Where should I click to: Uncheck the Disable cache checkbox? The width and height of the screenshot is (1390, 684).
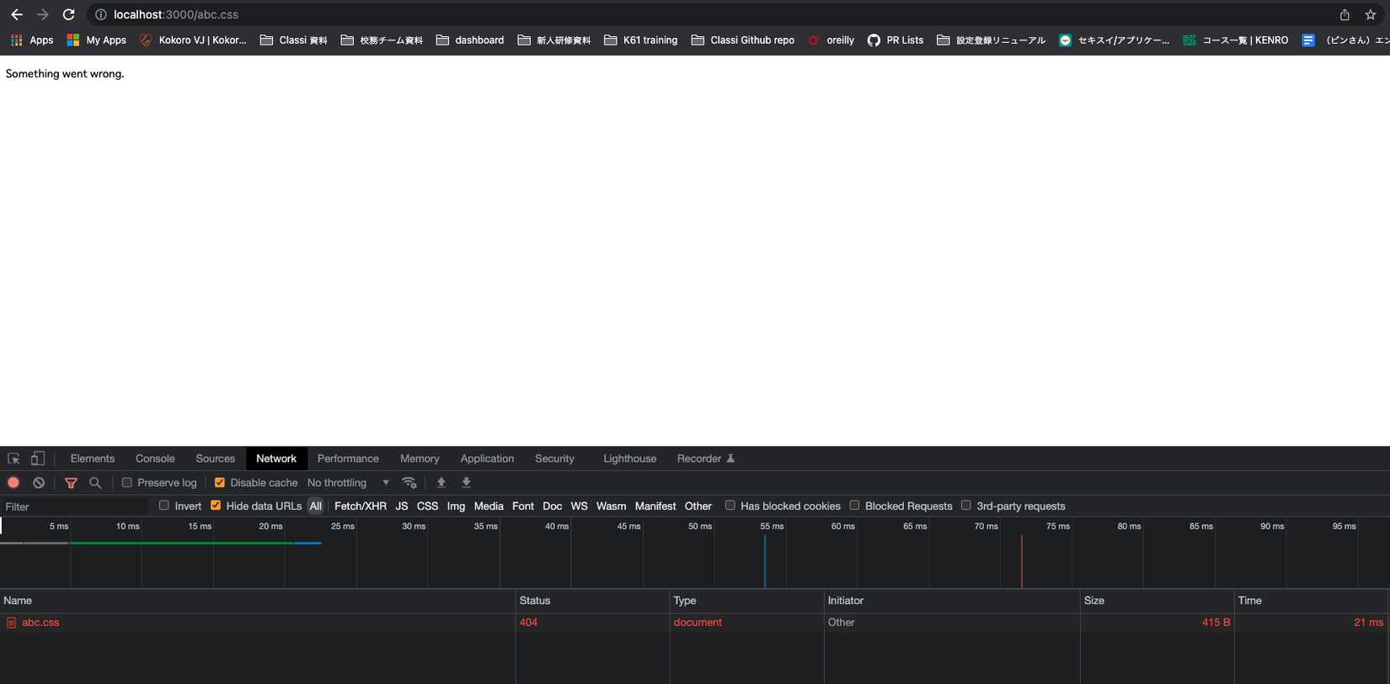coord(220,483)
